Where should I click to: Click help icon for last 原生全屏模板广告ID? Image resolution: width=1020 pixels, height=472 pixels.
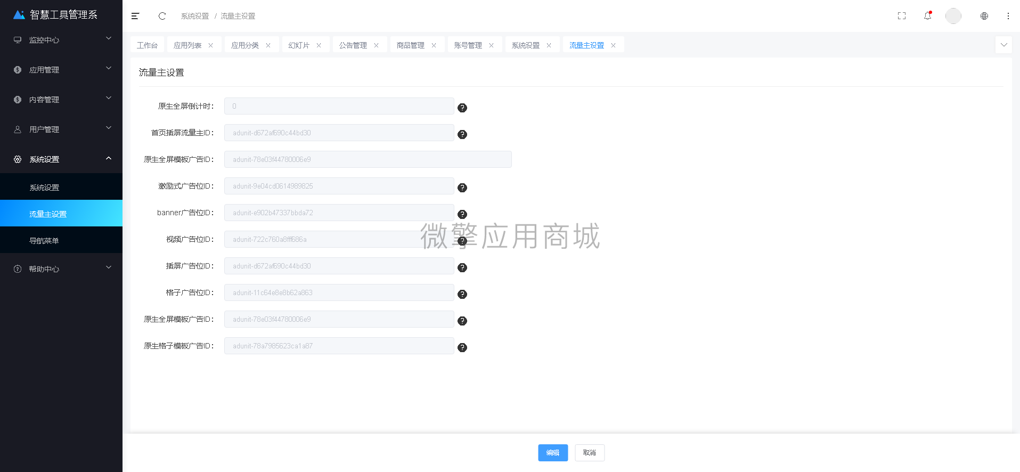[x=462, y=321]
